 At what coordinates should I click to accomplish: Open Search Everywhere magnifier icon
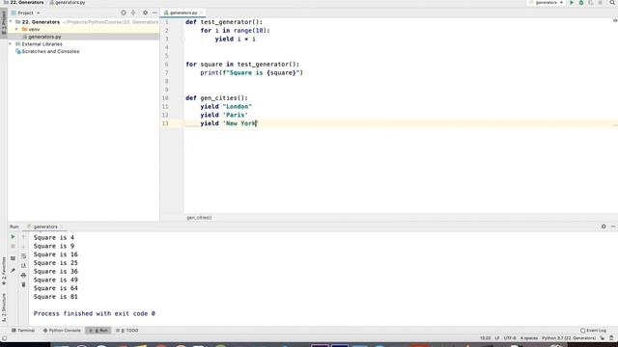click(612, 3)
